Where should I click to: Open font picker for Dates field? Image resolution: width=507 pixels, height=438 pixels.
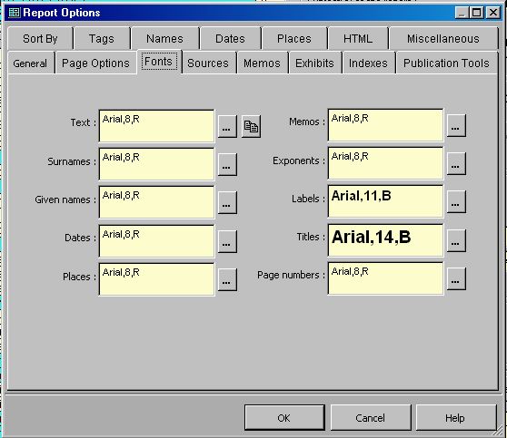click(227, 241)
